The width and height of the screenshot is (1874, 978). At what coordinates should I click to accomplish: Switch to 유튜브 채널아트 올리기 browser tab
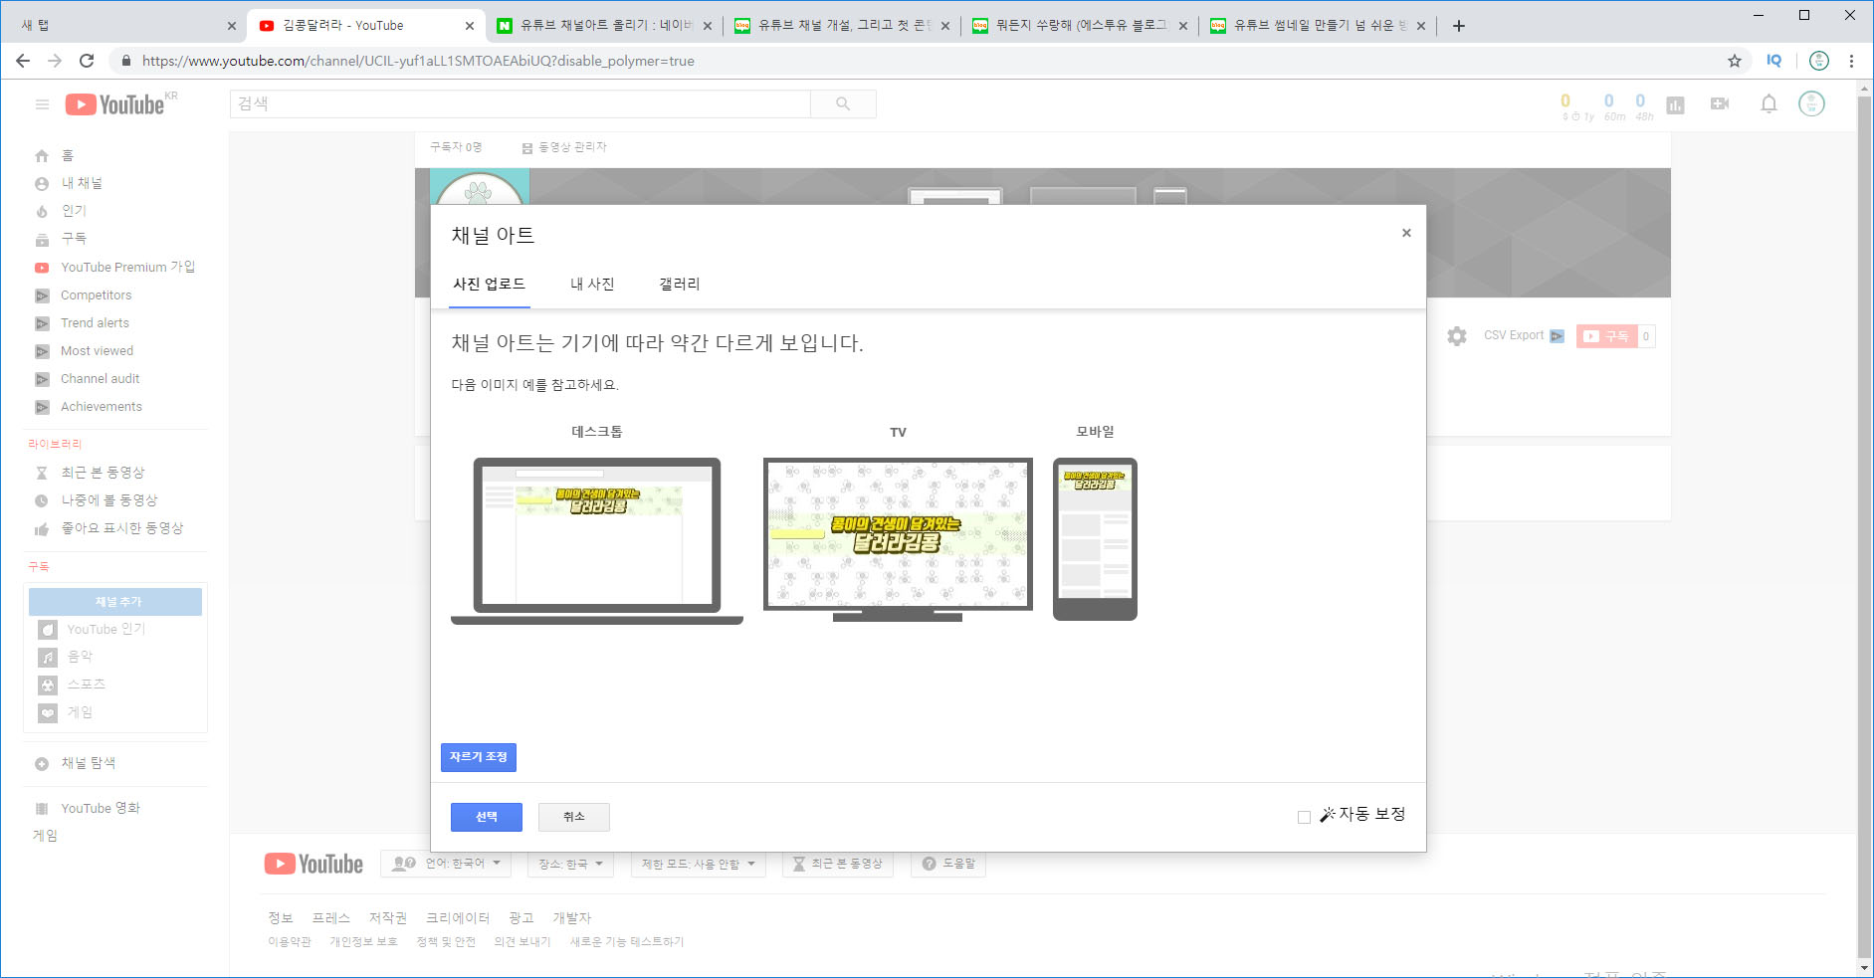[605, 26]
